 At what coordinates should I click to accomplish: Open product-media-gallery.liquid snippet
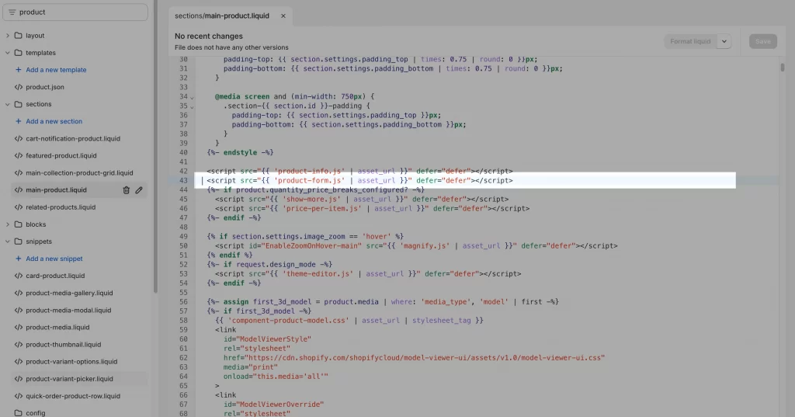coord(69,294)
